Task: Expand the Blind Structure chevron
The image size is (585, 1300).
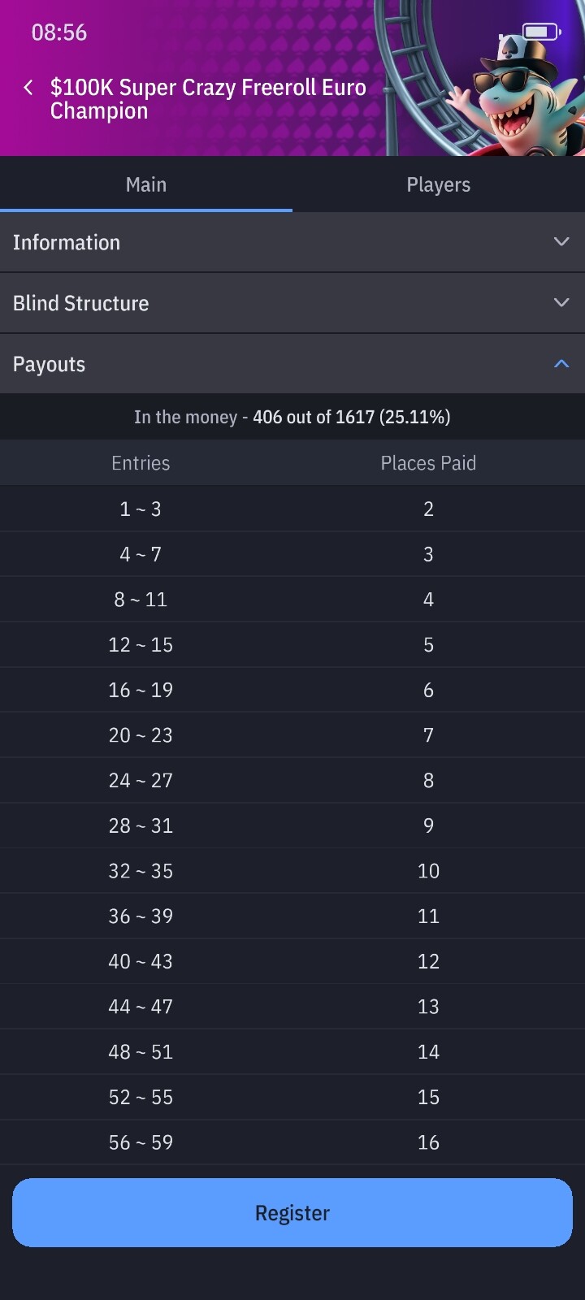Action: pos(561,303)
